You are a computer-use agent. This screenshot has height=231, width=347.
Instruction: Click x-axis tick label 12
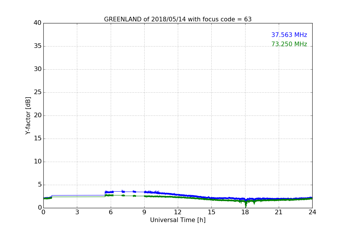tap(178, 212)
